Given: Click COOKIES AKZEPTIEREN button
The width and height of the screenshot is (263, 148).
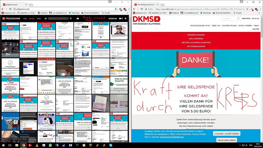Looking at the screenshot, I should (x=226, y=134).
